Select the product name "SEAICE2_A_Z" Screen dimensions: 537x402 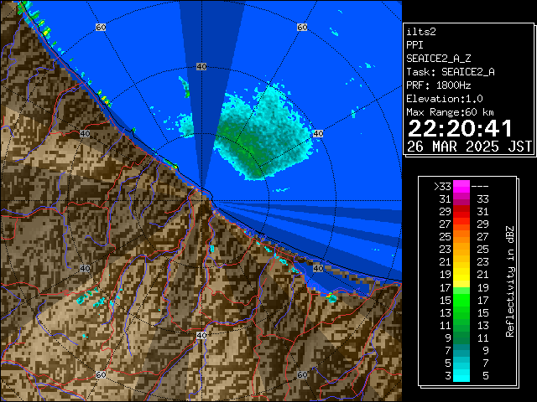pos(439,59)
